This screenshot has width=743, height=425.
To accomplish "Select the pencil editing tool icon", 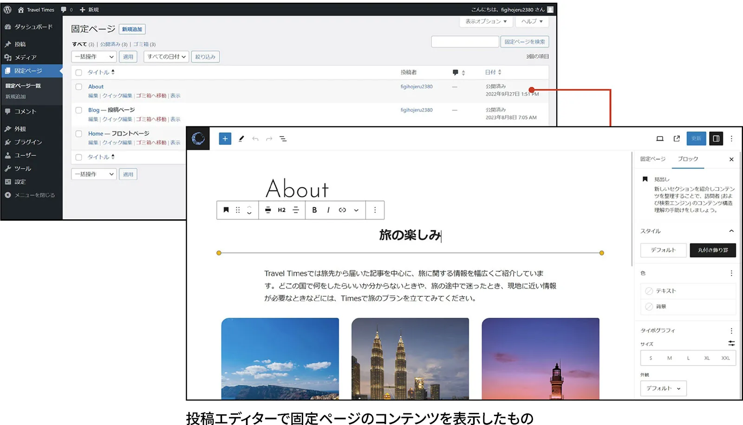I will point(241,138).
